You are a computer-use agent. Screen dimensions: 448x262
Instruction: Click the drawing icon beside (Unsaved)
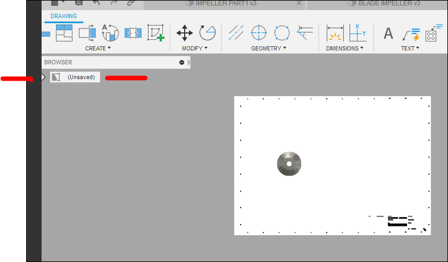pyautogui.click(x=56, y=77)
